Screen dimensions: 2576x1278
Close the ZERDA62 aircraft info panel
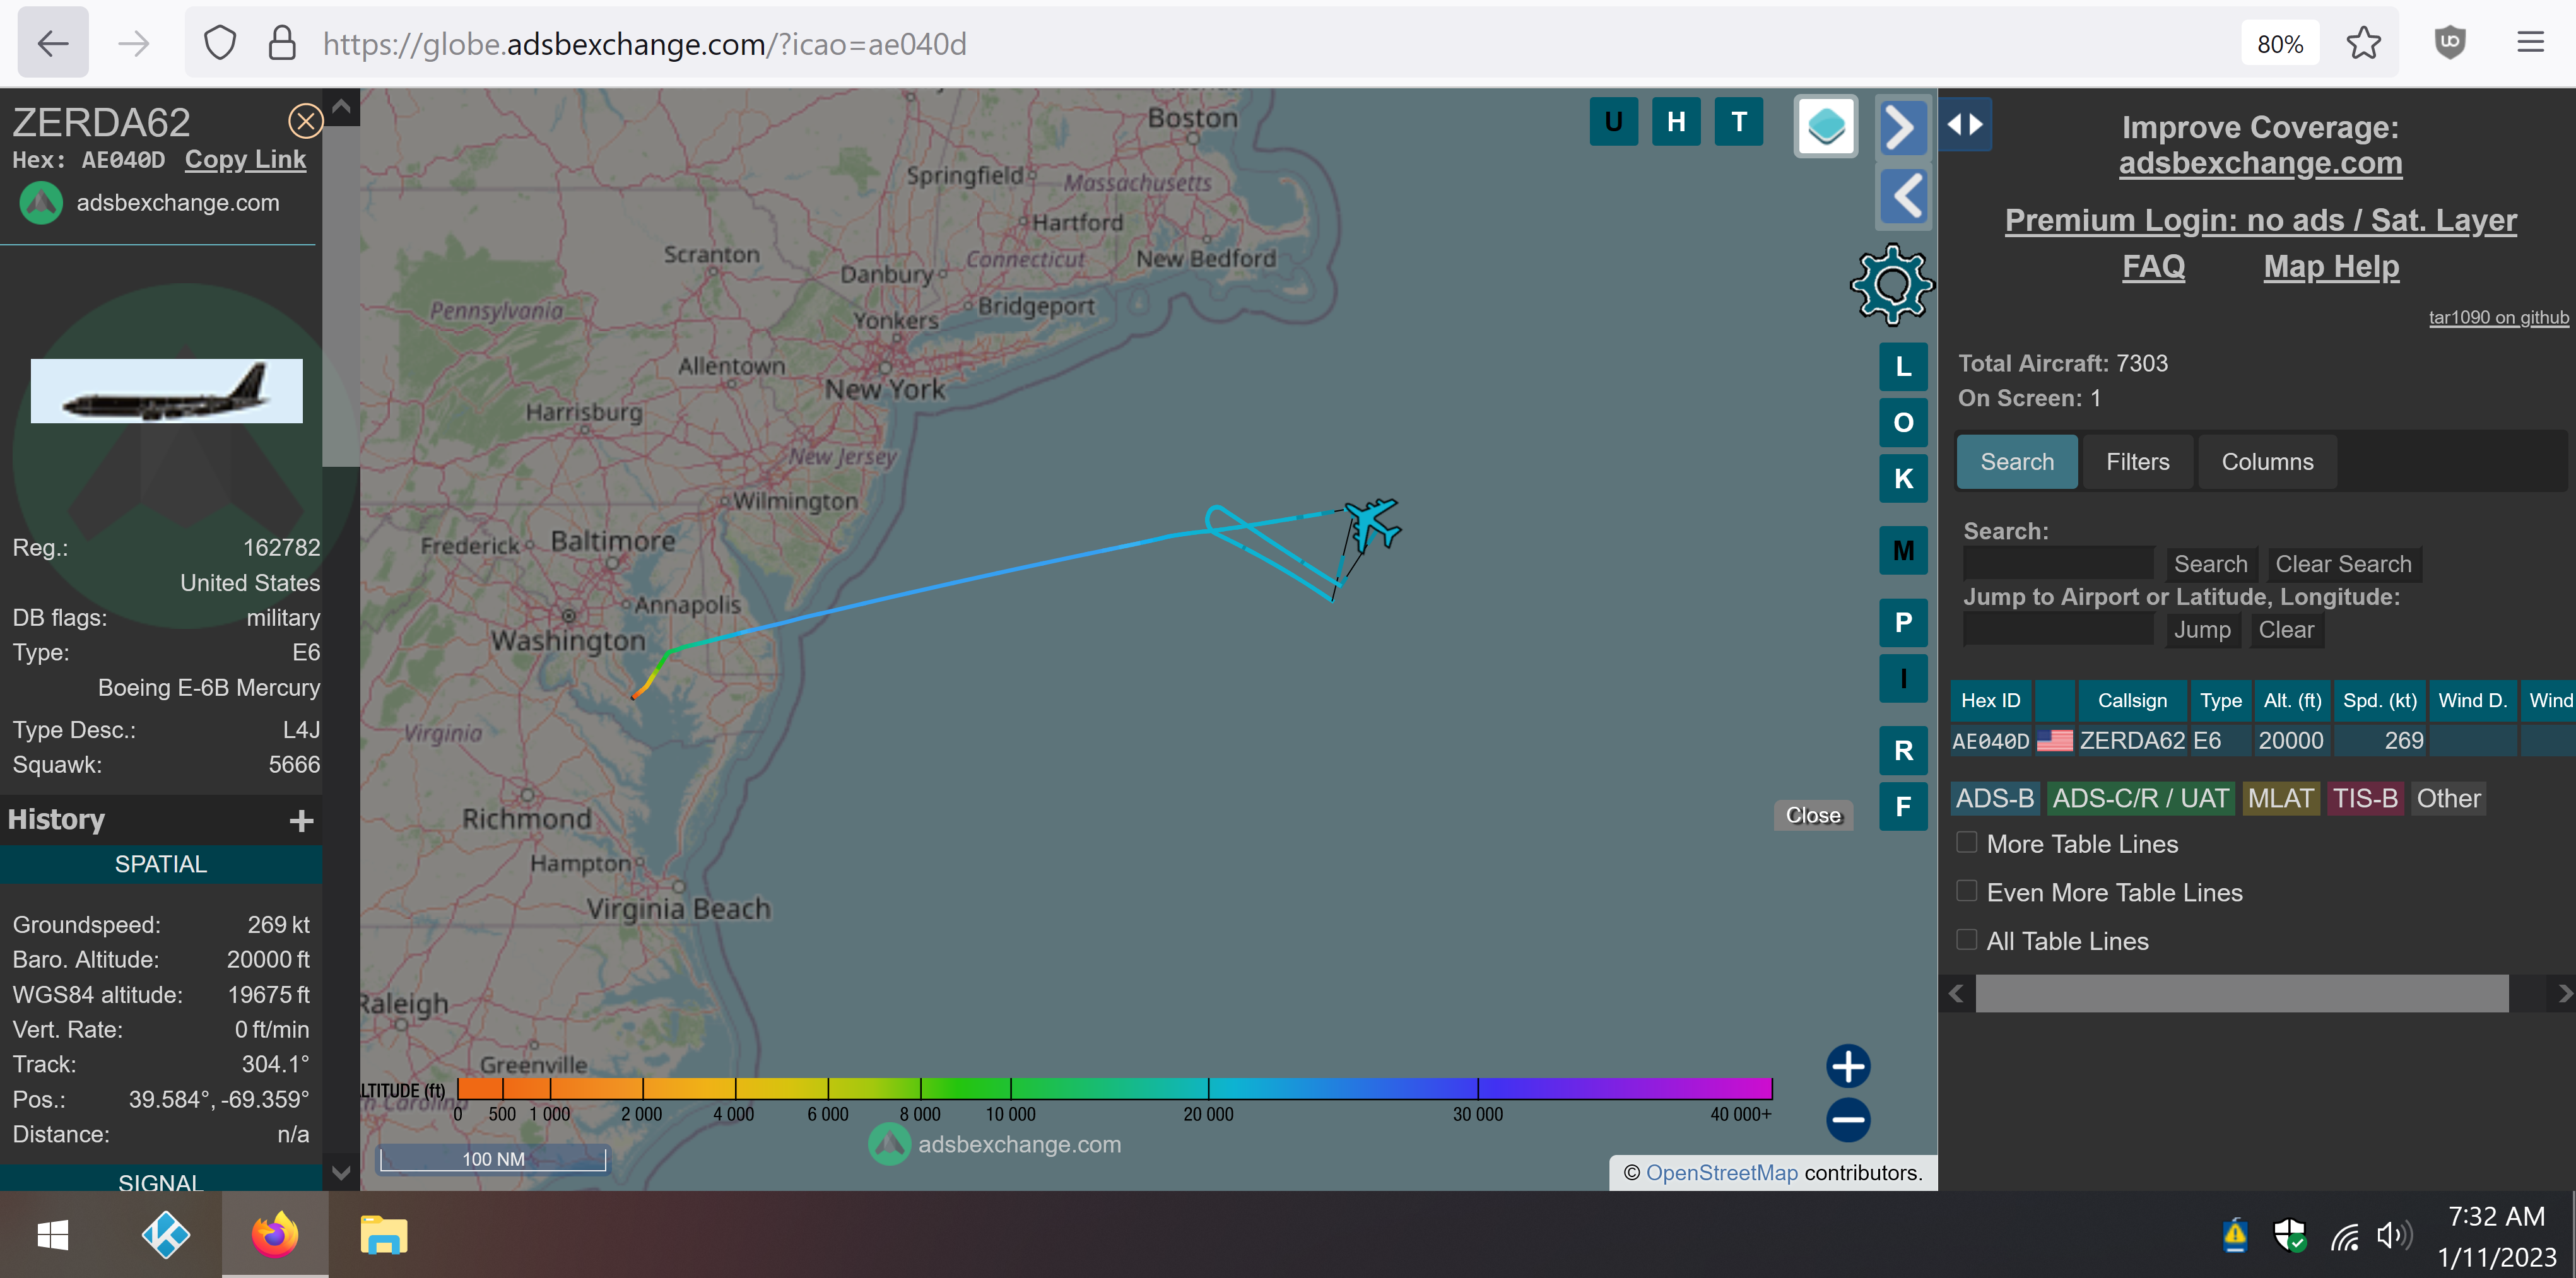305,122
